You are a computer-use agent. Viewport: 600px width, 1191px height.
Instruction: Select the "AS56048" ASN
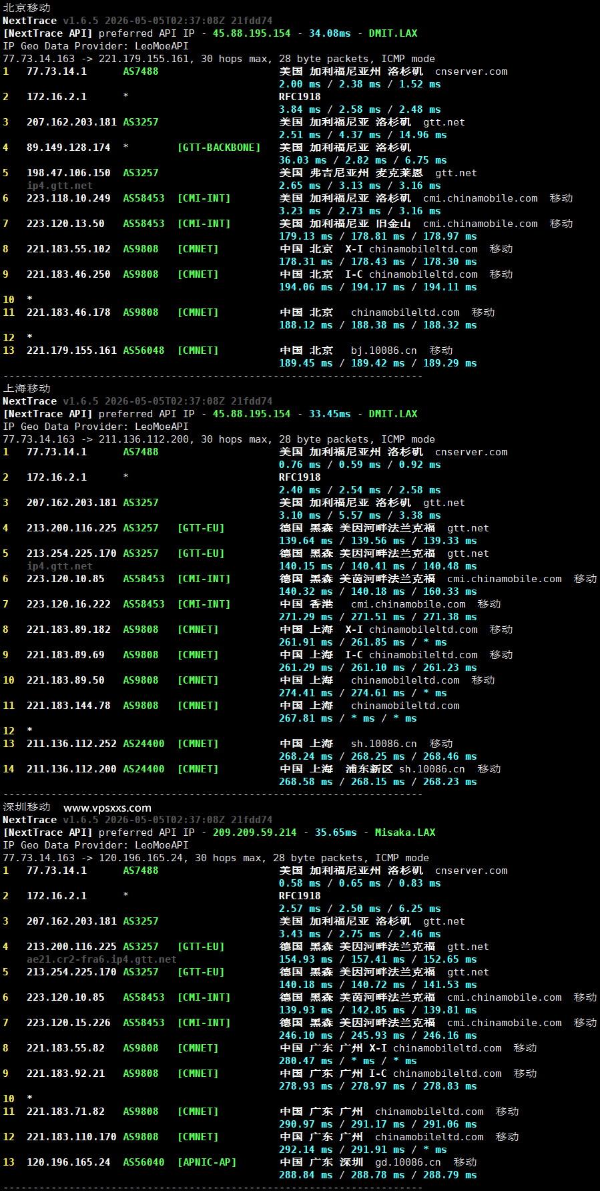[143, 350]
